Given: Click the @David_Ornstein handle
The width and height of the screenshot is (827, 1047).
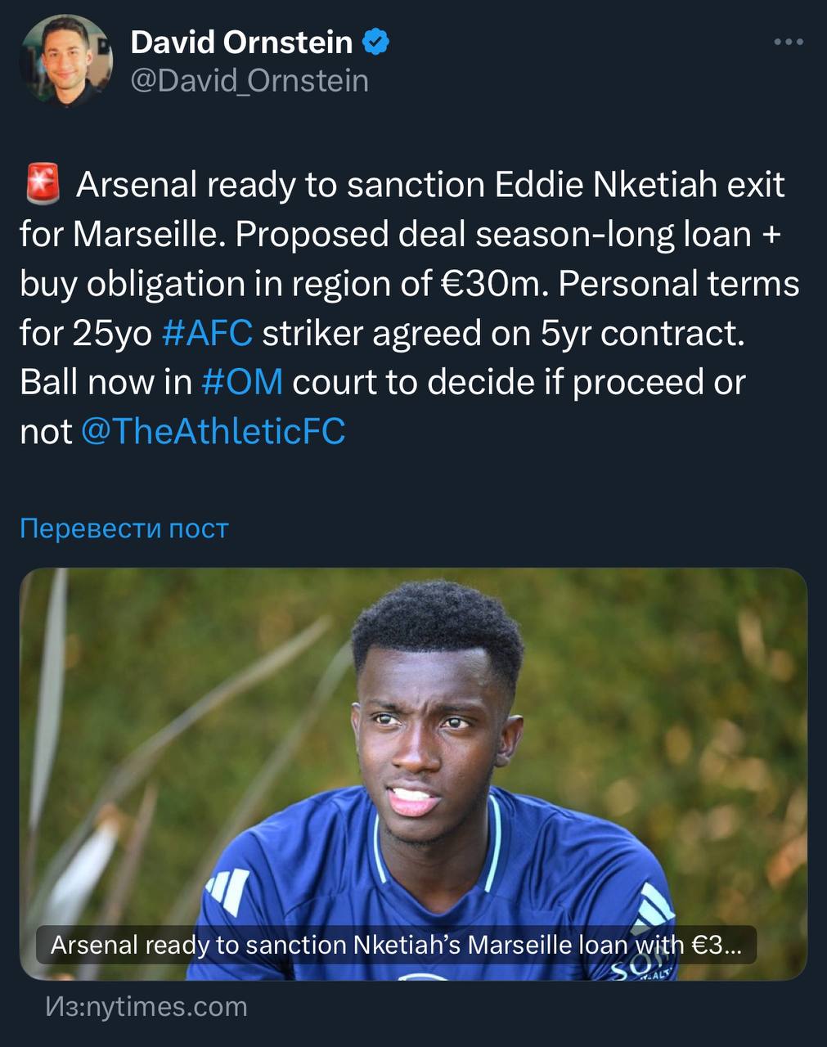Looking at the screenshot, I should 249,81.
